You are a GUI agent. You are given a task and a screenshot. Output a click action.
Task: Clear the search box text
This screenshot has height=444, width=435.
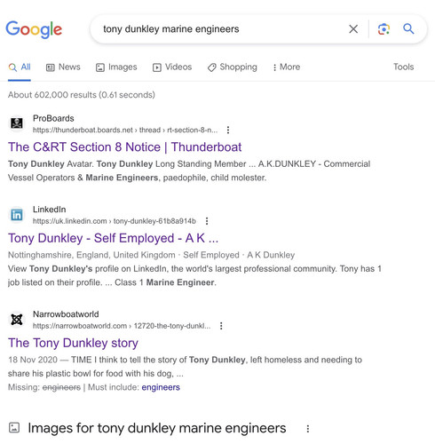353,29
